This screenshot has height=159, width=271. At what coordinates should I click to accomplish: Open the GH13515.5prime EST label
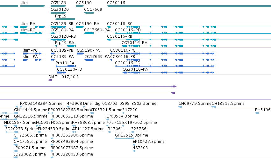pos(228,104)
